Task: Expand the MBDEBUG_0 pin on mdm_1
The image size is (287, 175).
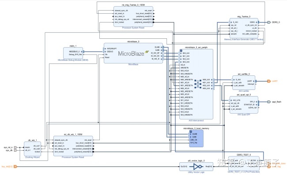Action: (81, 52)
